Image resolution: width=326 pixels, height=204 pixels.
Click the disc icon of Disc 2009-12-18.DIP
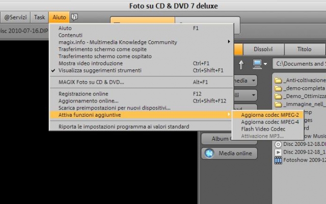(x=278, y=144)
